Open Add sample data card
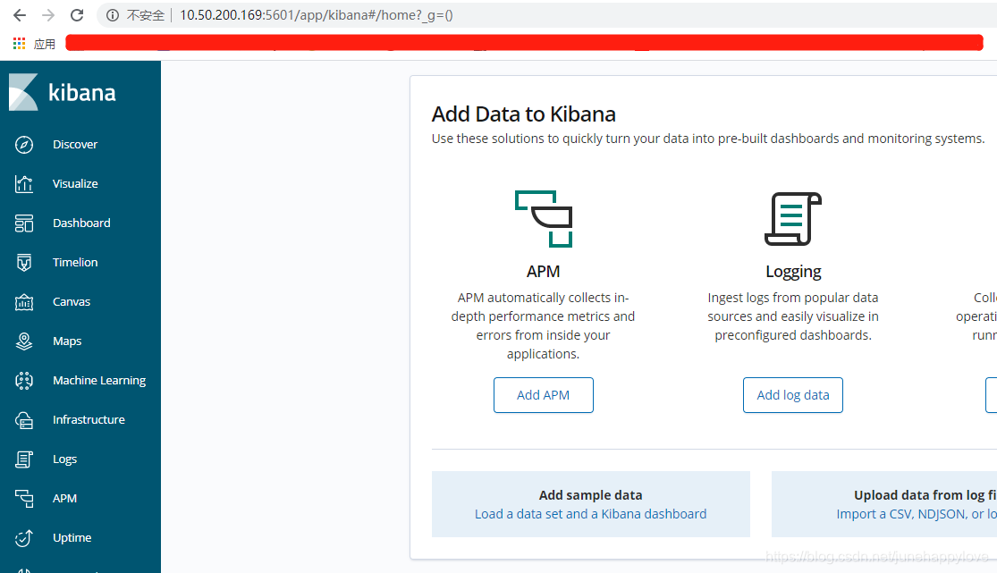 pos(591,504)
